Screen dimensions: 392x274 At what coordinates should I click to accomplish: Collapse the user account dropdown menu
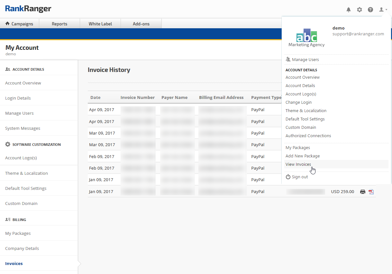(x=383, y=10)
